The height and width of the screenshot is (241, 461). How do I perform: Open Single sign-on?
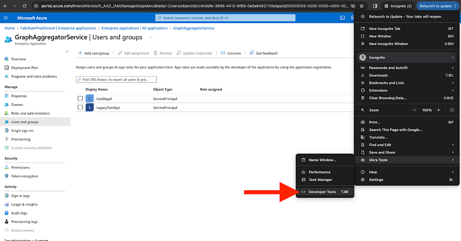pos(22,131)
